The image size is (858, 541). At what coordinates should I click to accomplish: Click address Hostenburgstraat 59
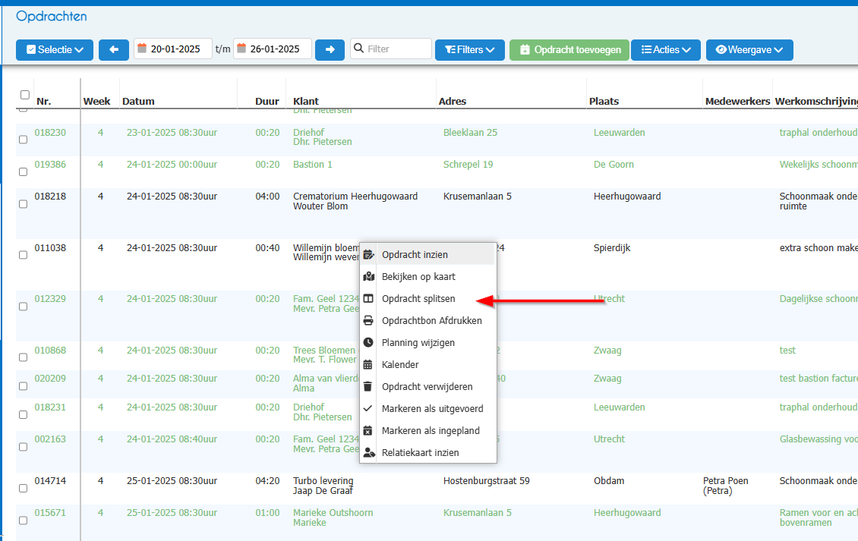point(487,481)
